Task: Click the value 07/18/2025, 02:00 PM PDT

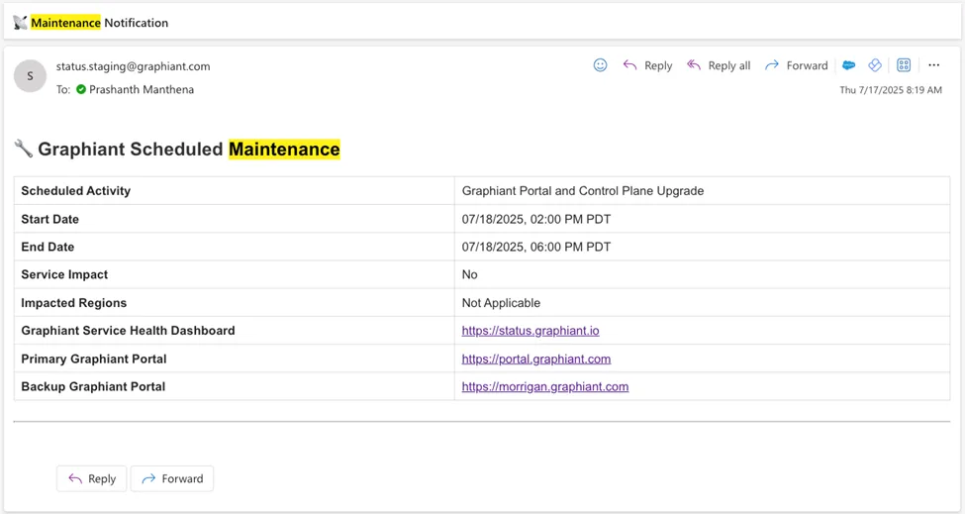Action: click(536, 219)
